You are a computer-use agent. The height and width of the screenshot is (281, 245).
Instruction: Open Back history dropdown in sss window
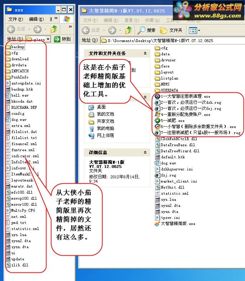(29, 29)
